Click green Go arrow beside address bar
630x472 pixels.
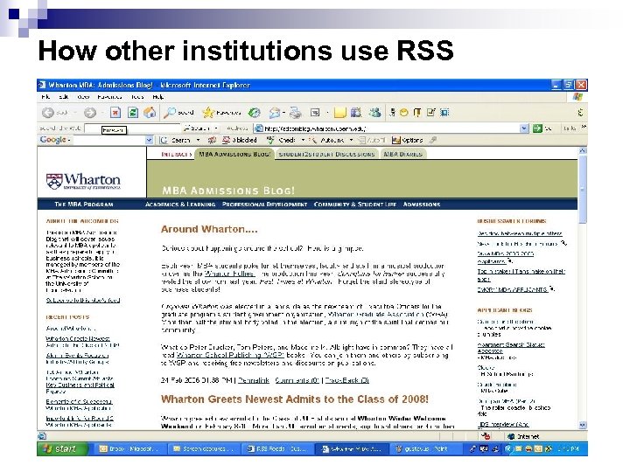(x=537, y=128)
